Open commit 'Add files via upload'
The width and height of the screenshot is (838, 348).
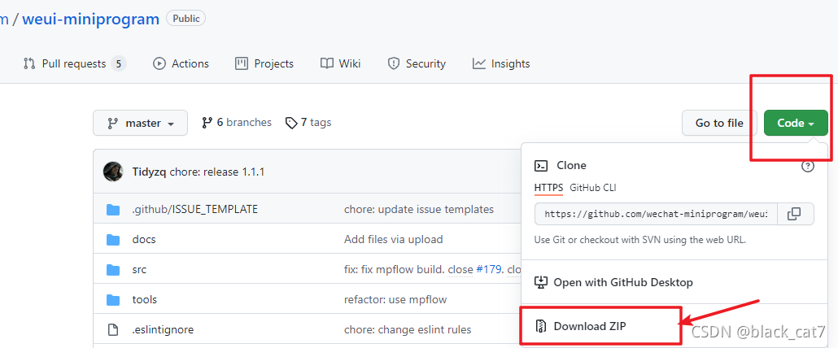coord(393,239)
